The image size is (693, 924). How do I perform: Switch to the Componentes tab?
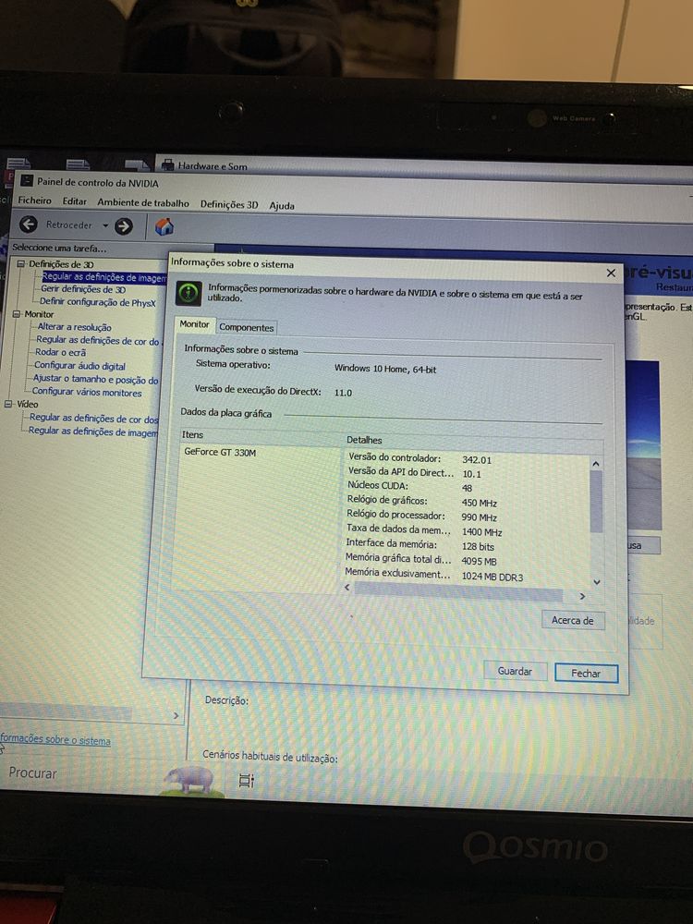247,327
